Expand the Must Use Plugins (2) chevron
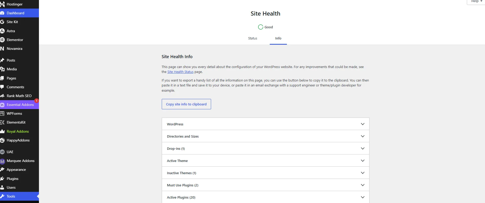485x203 pixels. tap(363, 185)
